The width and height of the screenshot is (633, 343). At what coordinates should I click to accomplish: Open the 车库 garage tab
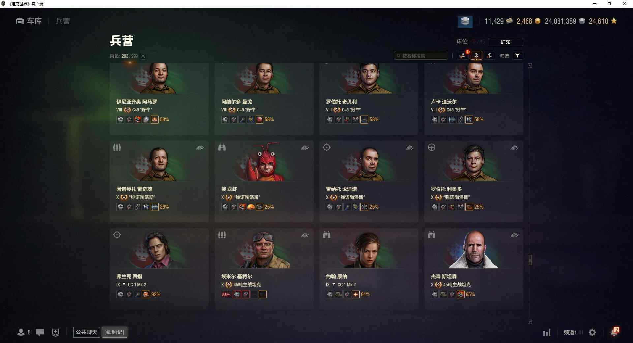(x=29, y=21)
